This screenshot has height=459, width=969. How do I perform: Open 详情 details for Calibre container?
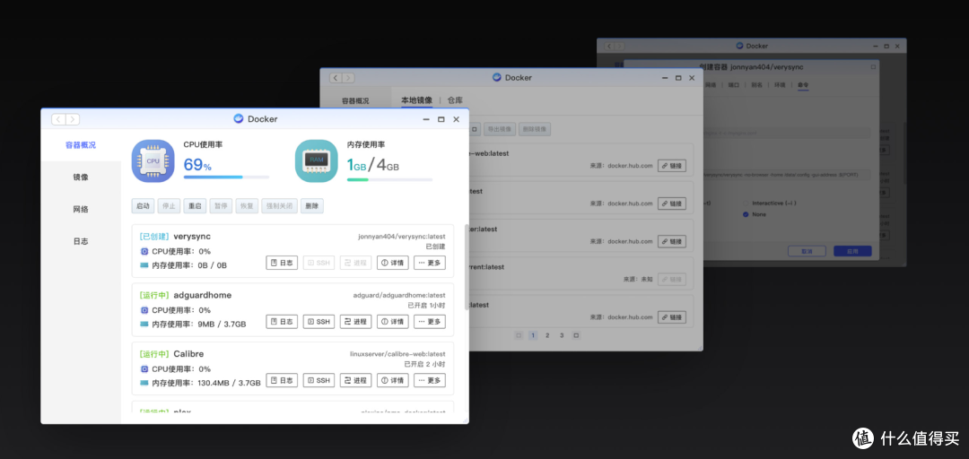pos(392,380)
